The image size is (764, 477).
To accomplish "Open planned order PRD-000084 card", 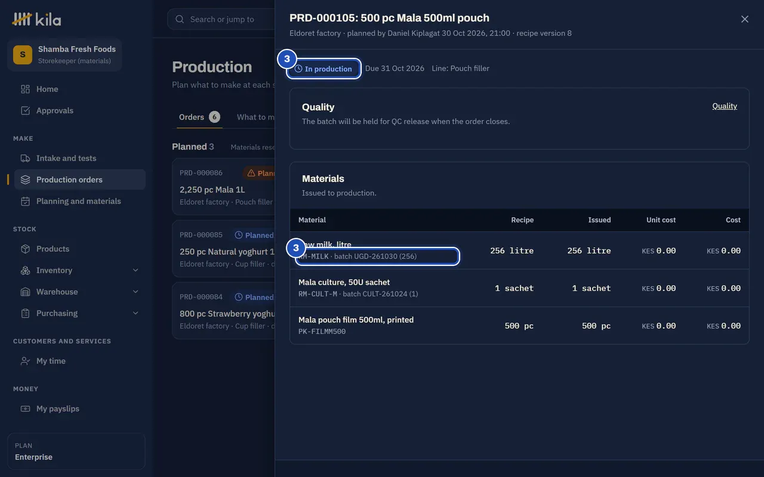I will pyautogui.click(x=223, y=310).
